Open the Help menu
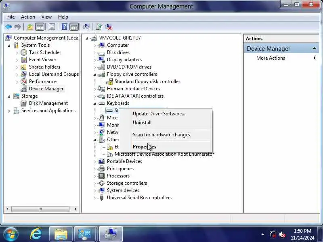Viewport: 323px width, 242px height. pos(63,17)
